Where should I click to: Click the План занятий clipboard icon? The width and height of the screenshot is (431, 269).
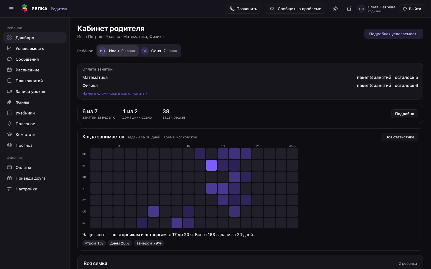(x=10, y=81)
